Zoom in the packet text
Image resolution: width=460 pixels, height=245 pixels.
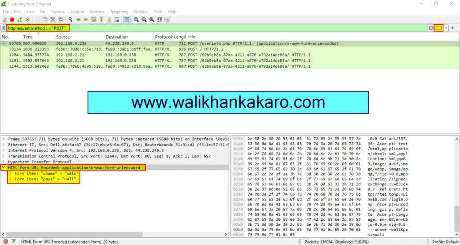[137, 20]
